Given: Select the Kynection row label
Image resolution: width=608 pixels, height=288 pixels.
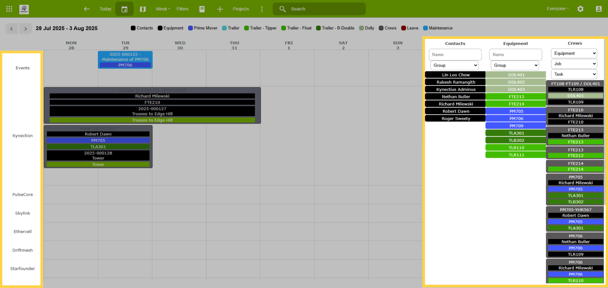Looking at the screenshot, I should (x=23, y=136).
